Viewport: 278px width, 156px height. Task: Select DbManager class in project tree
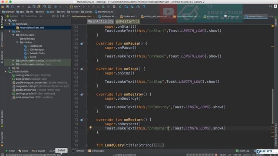pos(37,50)
